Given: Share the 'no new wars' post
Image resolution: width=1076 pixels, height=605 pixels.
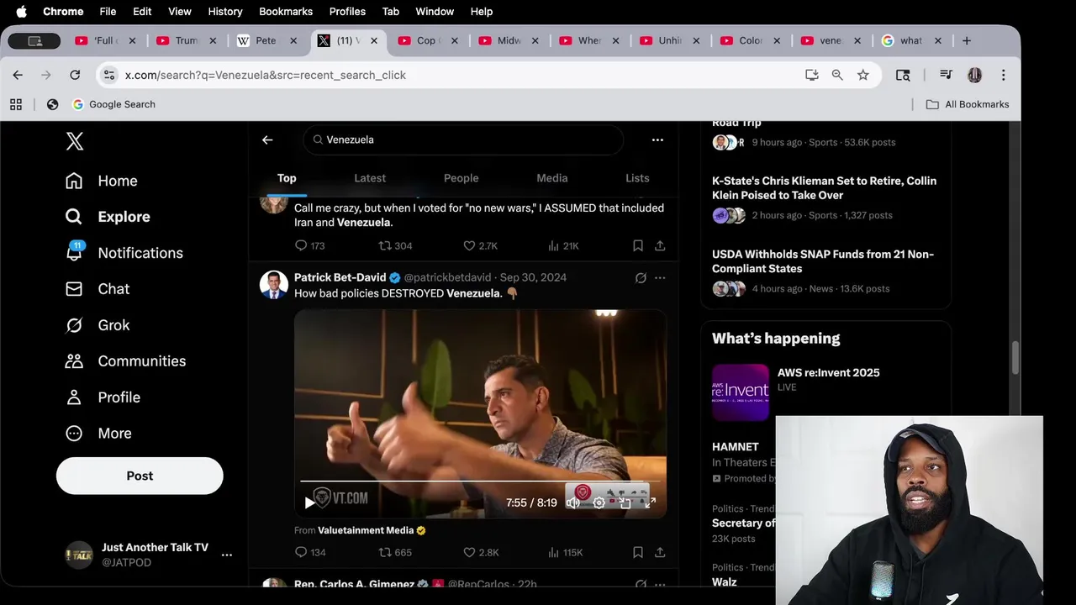Looking at the screenshot, I should tap(660, 246).
